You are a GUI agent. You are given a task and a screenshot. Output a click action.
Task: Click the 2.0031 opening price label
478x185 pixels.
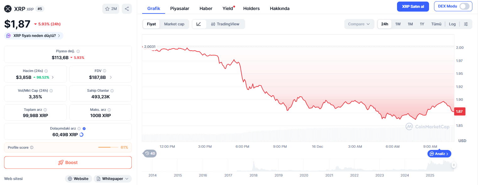[x=150, y=47]
